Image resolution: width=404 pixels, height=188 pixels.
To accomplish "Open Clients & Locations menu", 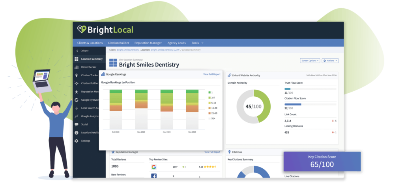I will point(90,43).
